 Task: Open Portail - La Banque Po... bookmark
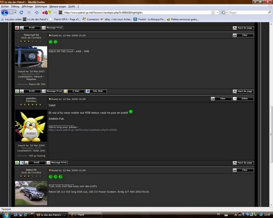[x=150, y=19]
